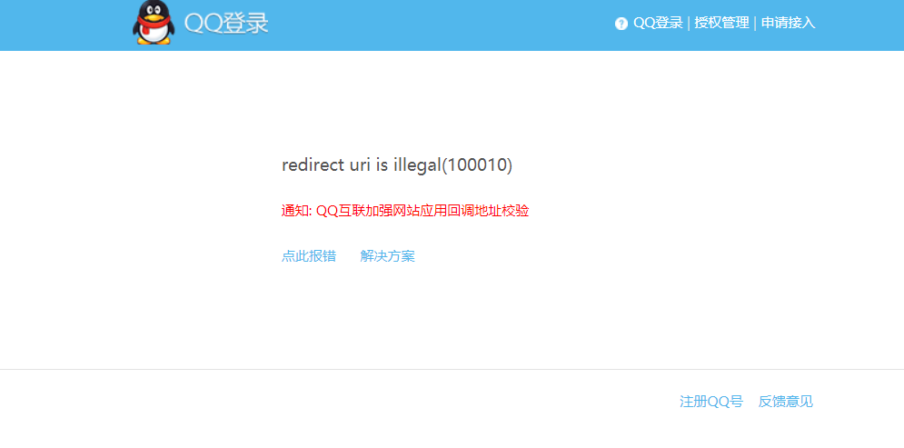Screen dimensions: 904x448
Task: Click the 点此报错 link
Action: [308, 256]
